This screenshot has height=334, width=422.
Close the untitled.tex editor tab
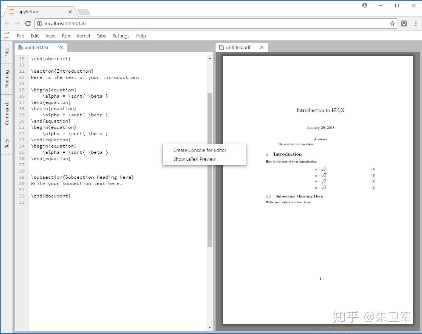[x=61, y=47]
